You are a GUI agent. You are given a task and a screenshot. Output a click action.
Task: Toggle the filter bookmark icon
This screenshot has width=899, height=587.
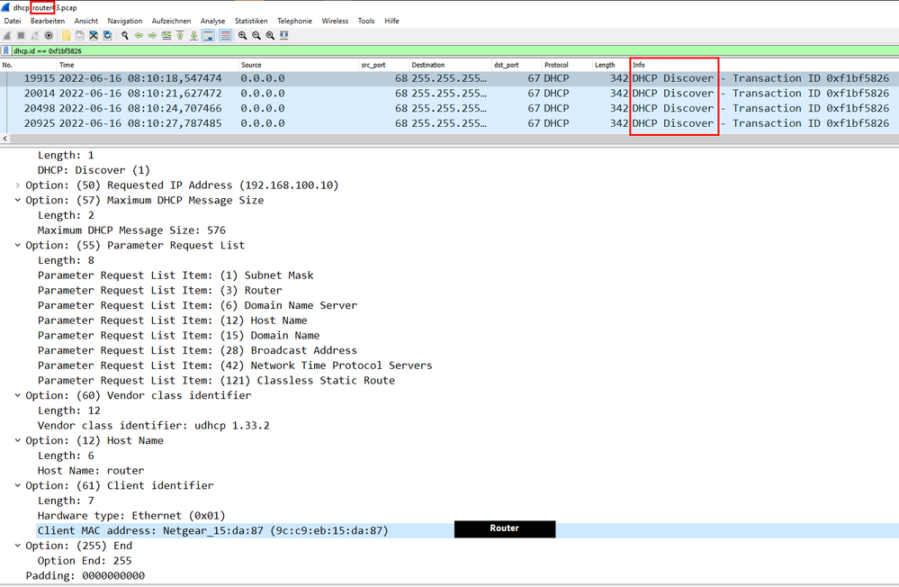click(x=7, y=51)
